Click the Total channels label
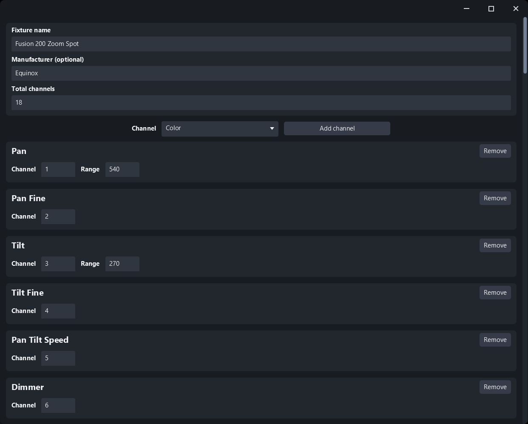 [x=33, y=89]
